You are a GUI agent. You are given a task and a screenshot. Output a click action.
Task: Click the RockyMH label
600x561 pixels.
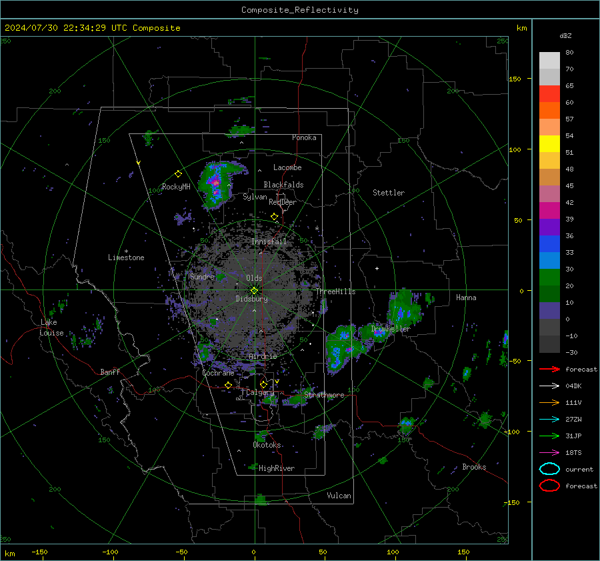click(176, 187)
